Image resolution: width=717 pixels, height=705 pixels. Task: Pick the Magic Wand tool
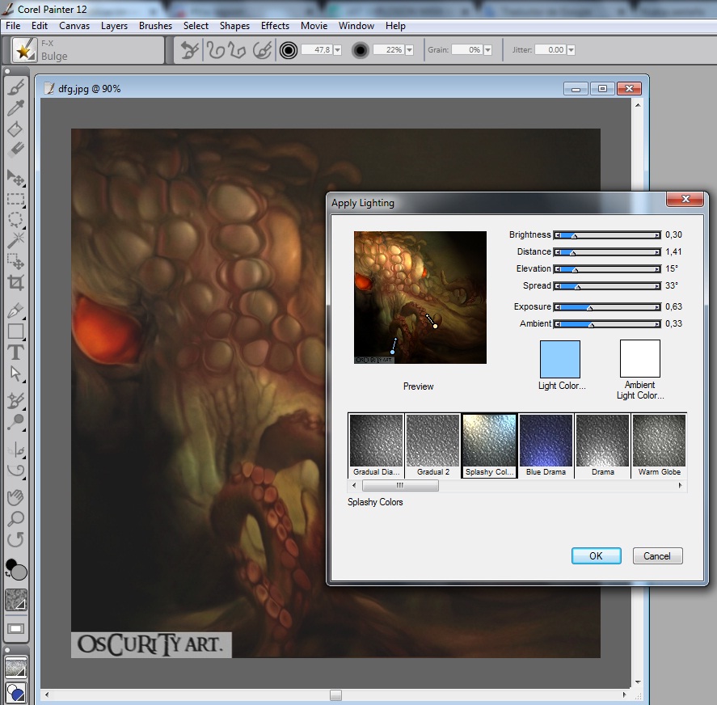(x=15, y=240)
